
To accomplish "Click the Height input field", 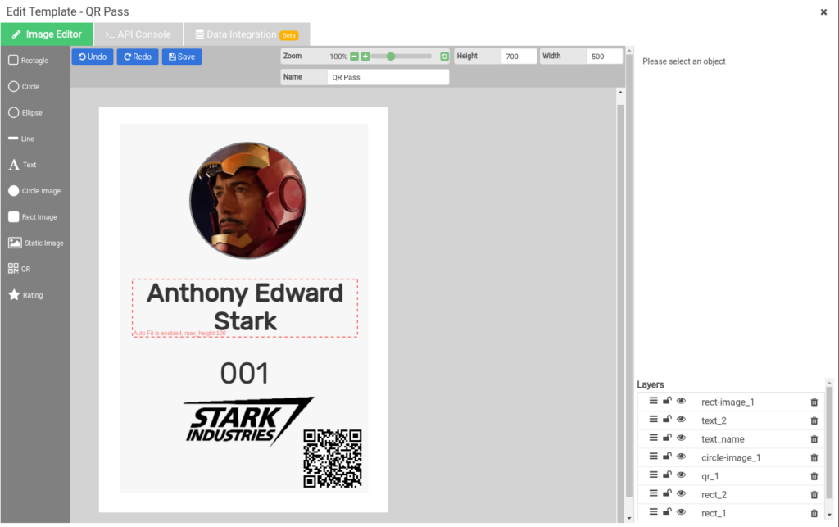I will 519,57.
